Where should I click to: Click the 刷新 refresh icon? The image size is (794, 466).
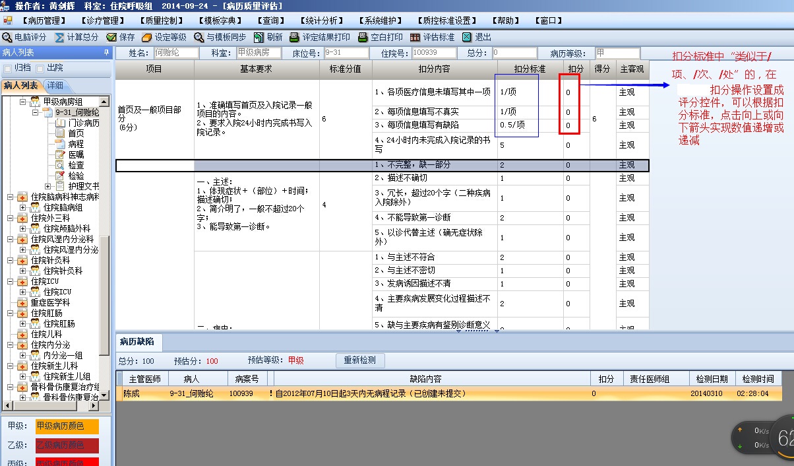coord(259,38)
